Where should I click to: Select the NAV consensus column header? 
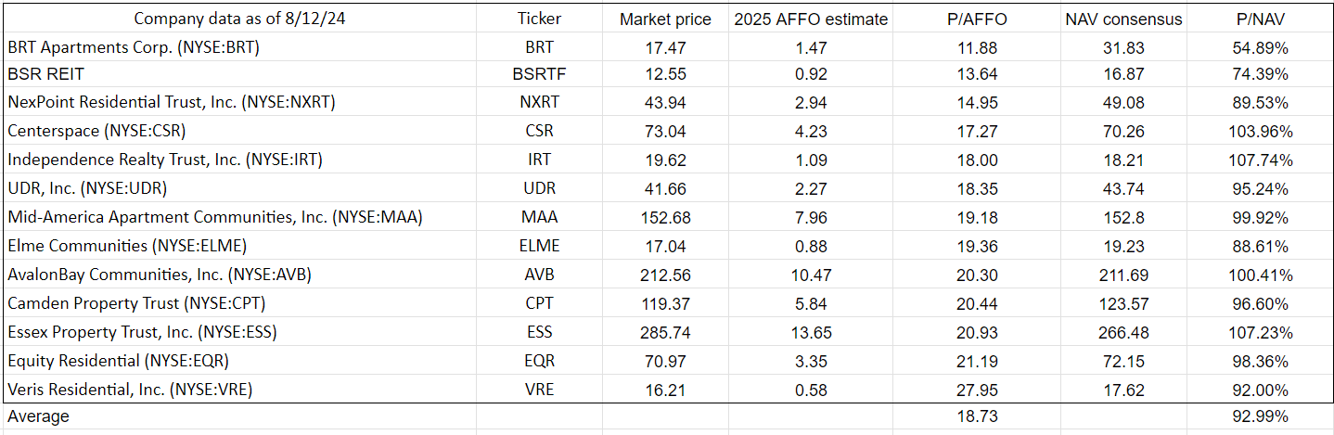1122,19
